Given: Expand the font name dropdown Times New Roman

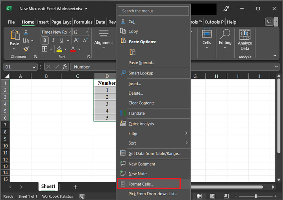Looking at the screenshot, I should coord(70,32).
